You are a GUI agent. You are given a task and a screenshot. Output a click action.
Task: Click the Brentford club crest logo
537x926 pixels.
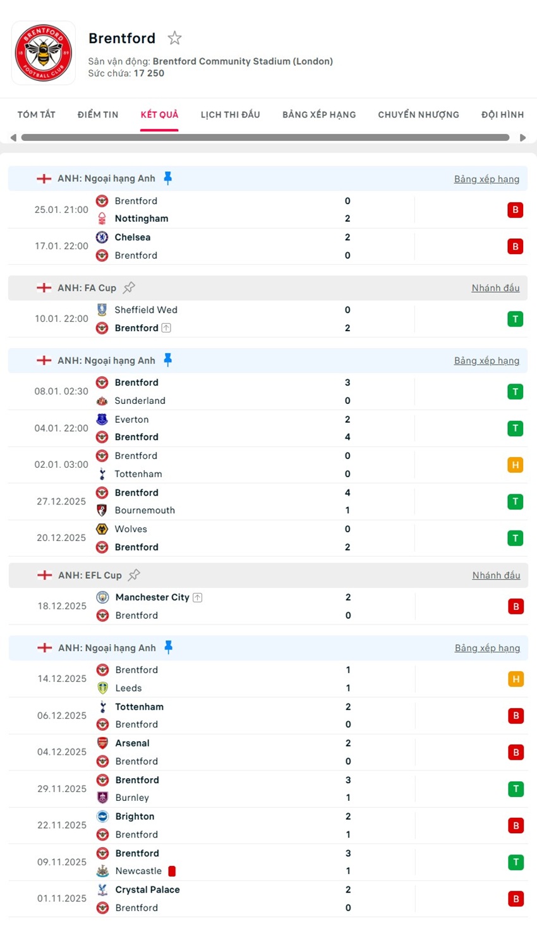pos(43,52)
